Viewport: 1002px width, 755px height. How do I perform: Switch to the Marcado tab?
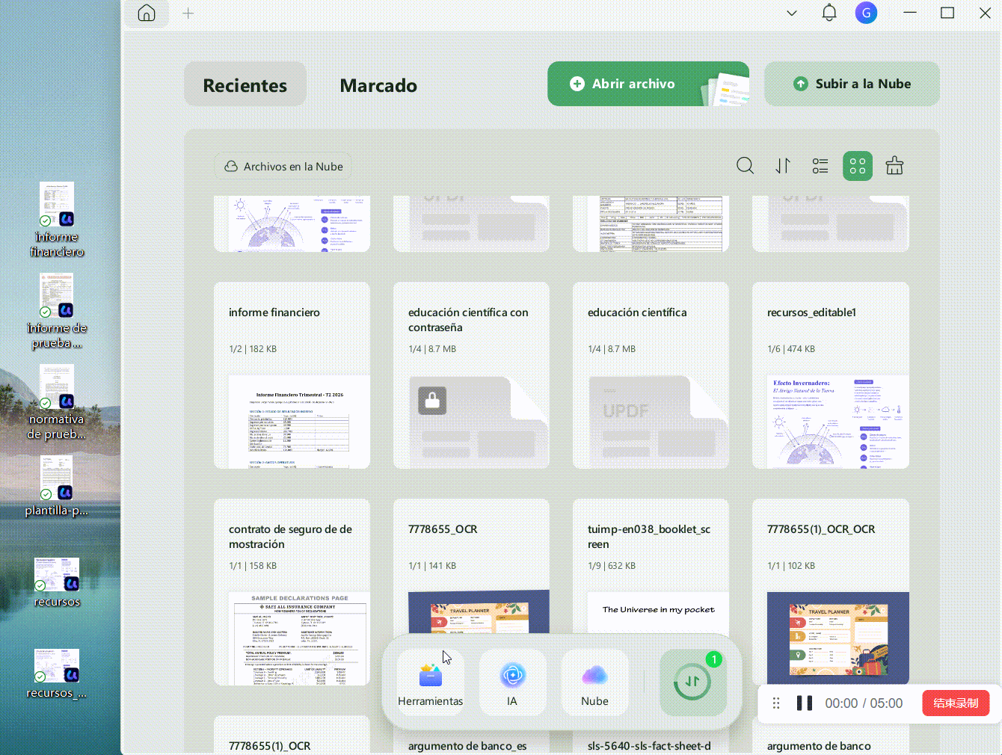tap(378, 85)
